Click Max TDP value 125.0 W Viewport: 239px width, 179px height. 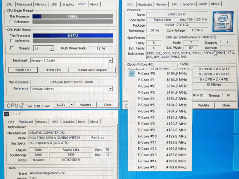pos(201,19)
